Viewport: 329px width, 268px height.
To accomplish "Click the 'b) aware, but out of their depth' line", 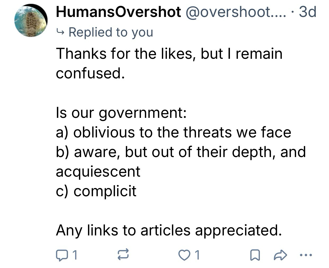I will point(181,152).
